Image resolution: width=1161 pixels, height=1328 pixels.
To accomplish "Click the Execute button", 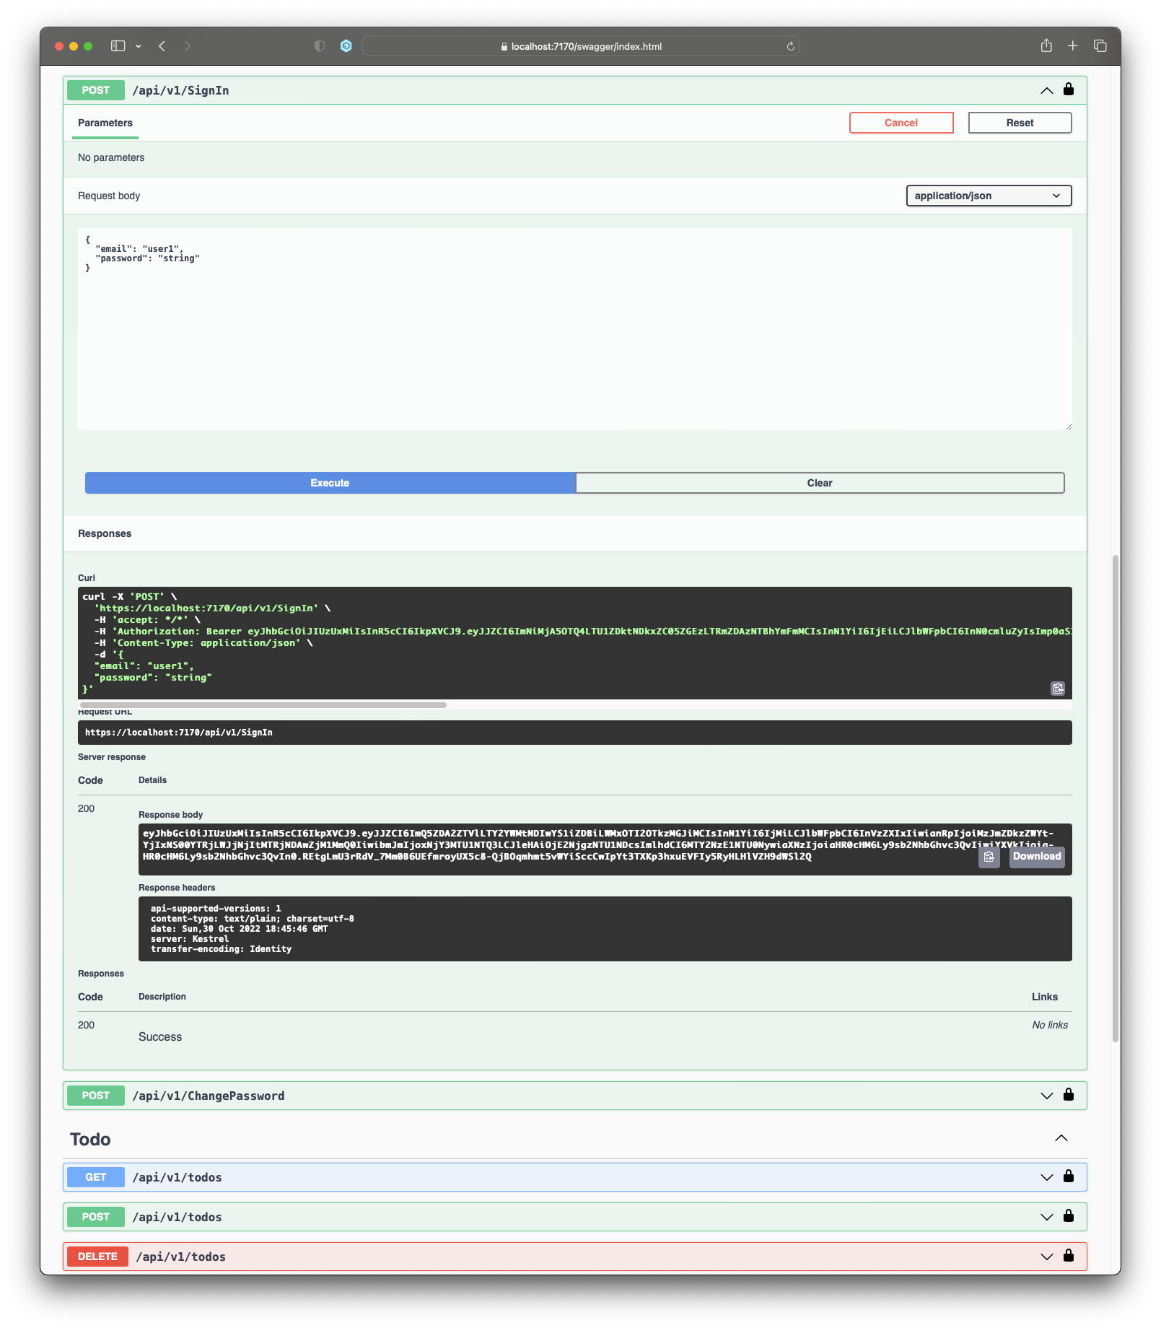I will [329, 482].
